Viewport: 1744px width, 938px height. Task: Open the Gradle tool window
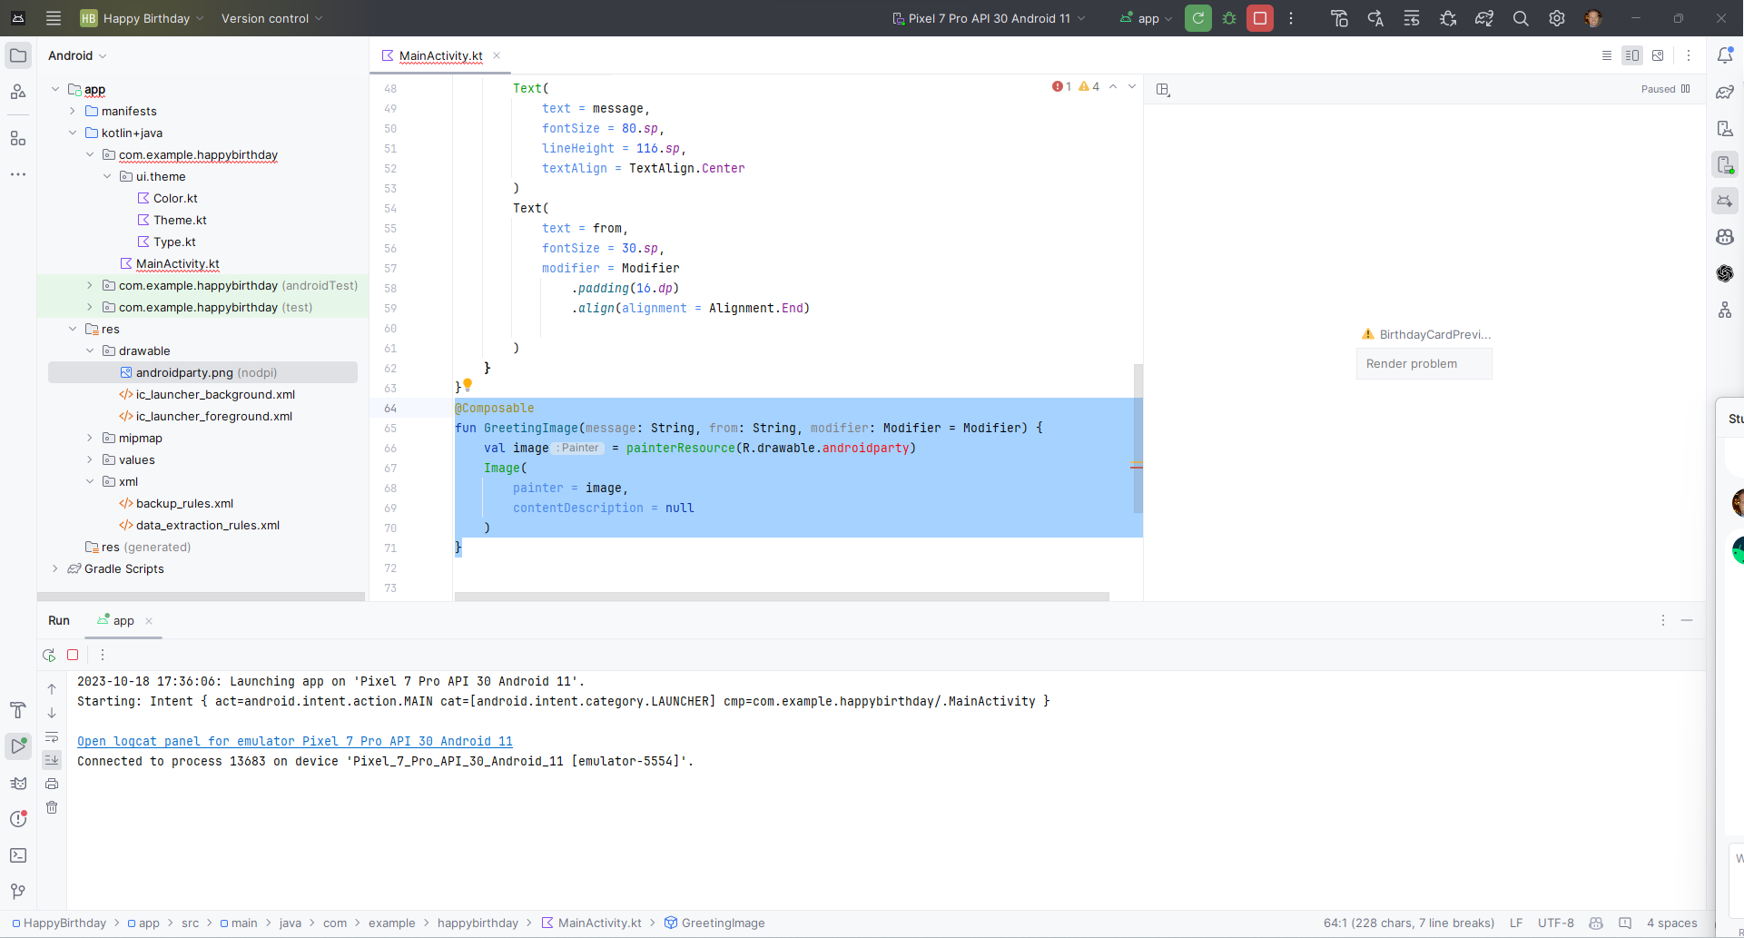1725,93
